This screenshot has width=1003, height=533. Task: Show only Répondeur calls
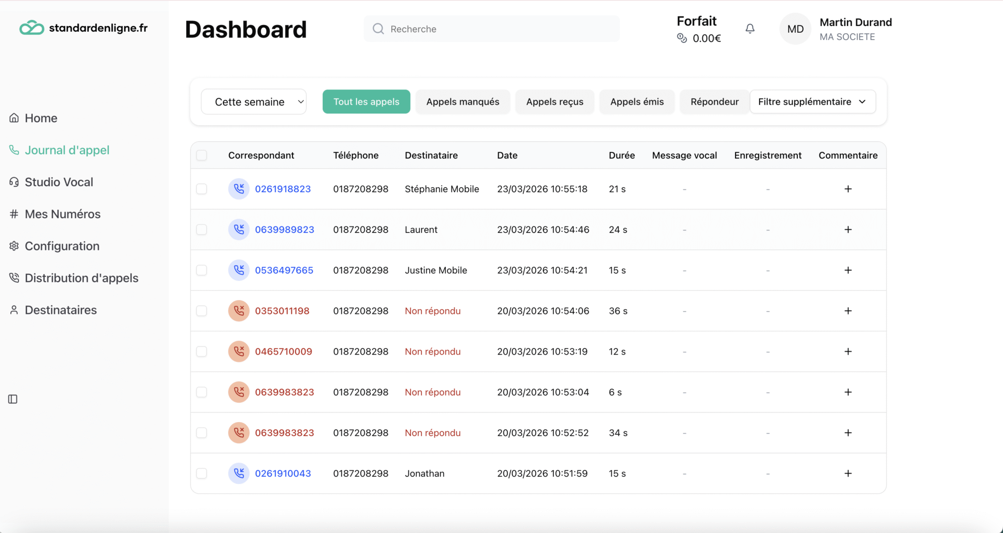pos(714,102)
